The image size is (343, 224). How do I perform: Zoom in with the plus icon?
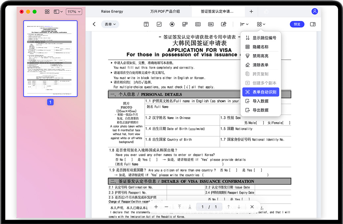click(156, 207)
